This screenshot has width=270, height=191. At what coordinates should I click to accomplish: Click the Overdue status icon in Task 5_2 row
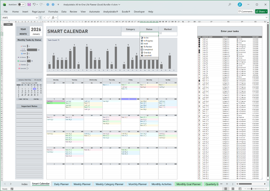point(237,56)
